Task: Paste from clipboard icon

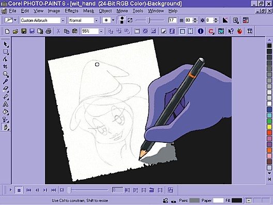Action: pos(75,32)
